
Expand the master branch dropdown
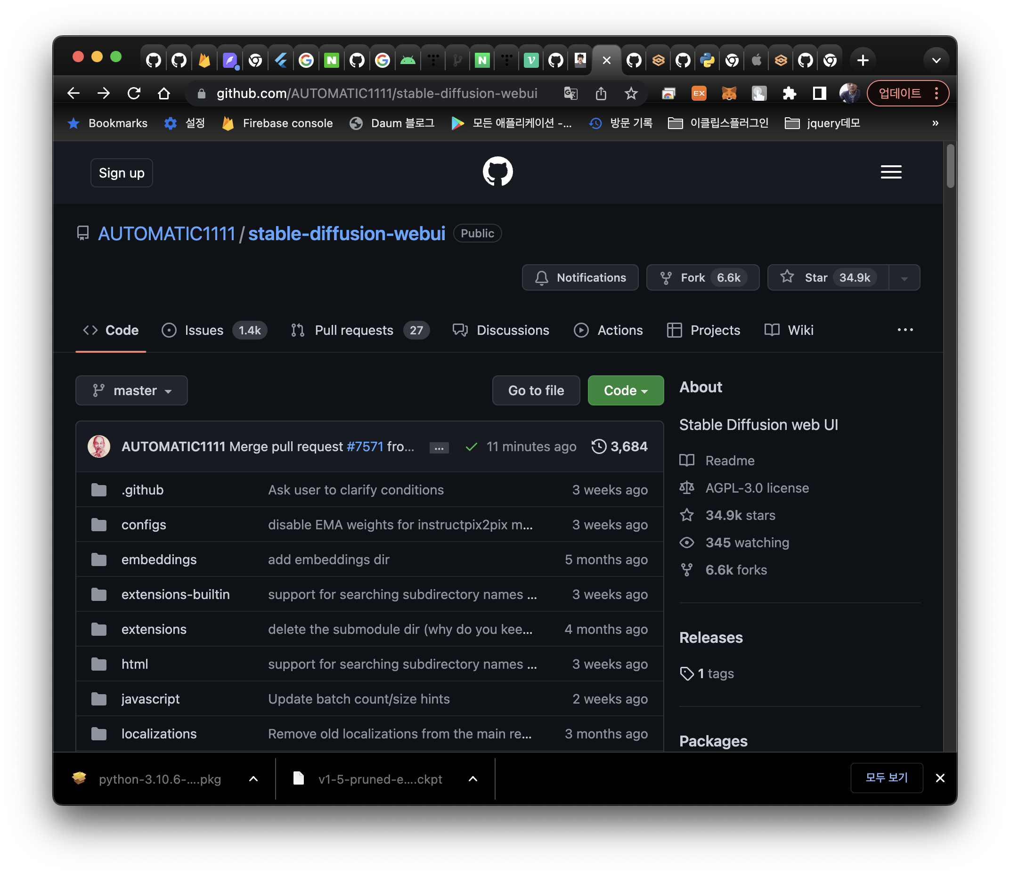pos(131,390)
